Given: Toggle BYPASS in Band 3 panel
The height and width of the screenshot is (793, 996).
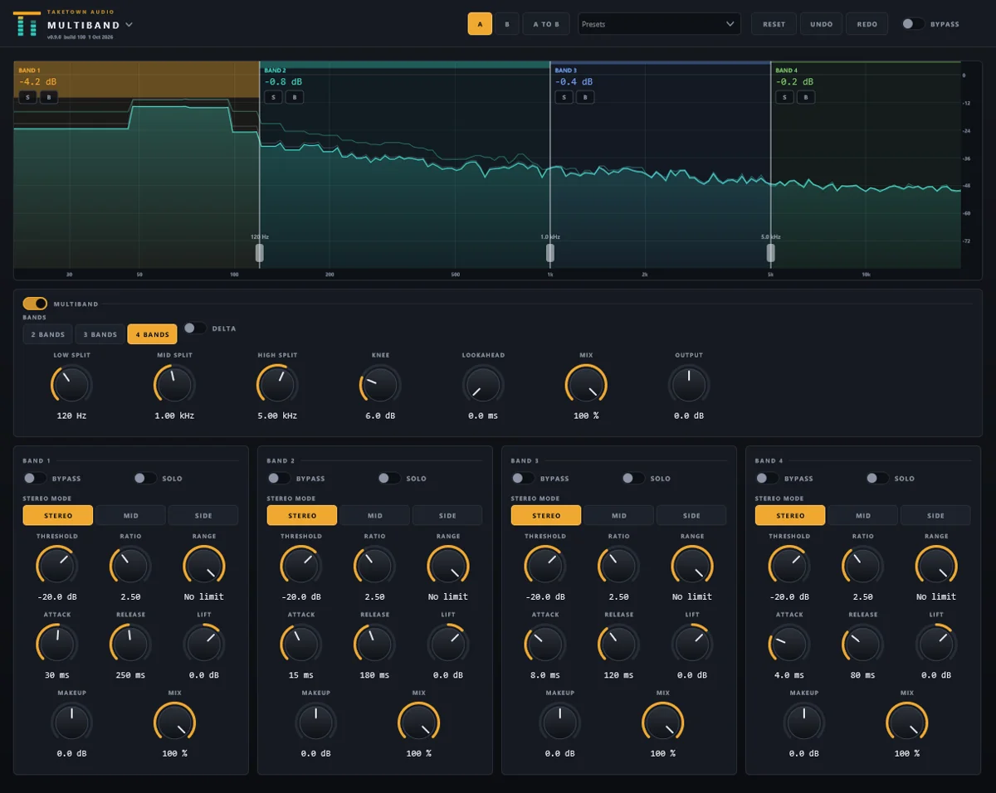Looking at the screenshot, I should coord(523,478).
